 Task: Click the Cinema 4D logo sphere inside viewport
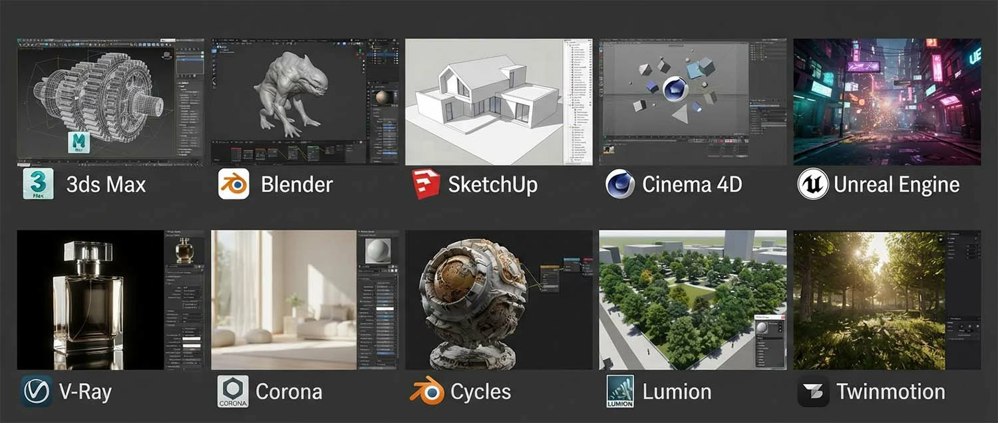675,89
